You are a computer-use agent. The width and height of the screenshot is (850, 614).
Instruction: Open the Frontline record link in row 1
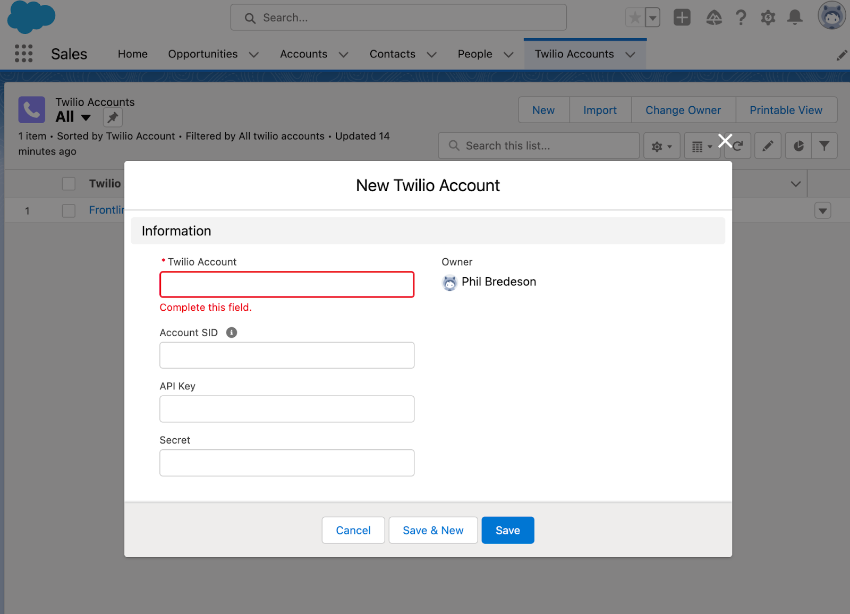106,210
